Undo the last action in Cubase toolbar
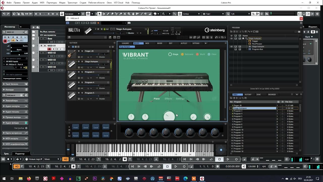This screenshot has width=323, height=182. point(4,14)
